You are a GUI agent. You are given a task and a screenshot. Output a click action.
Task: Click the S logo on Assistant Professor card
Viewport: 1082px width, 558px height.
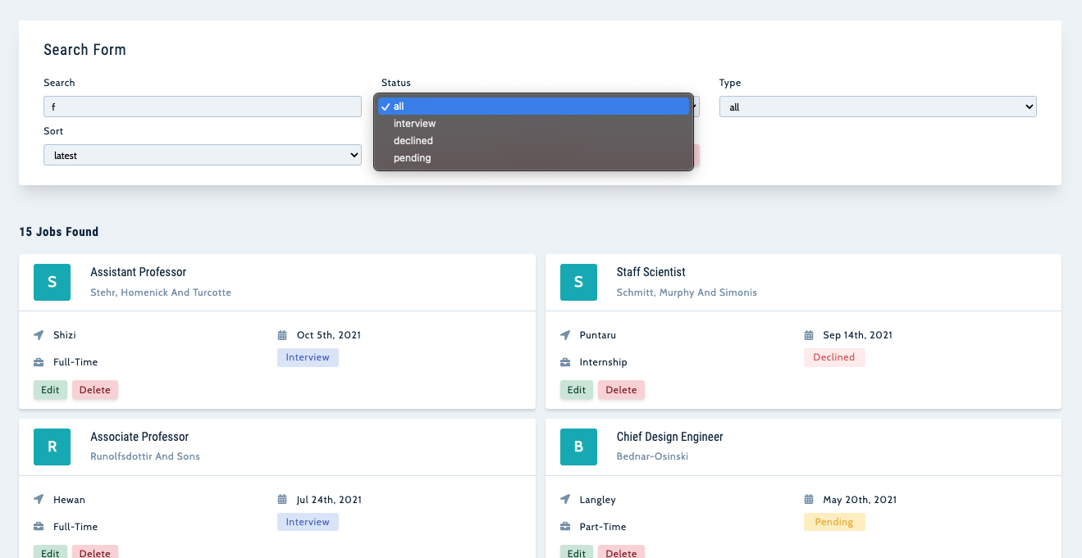(52, 282)
